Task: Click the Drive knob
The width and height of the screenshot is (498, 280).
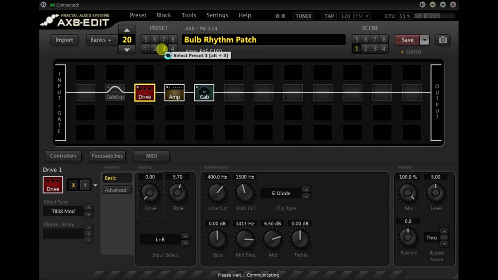Action: pos(150,192)
